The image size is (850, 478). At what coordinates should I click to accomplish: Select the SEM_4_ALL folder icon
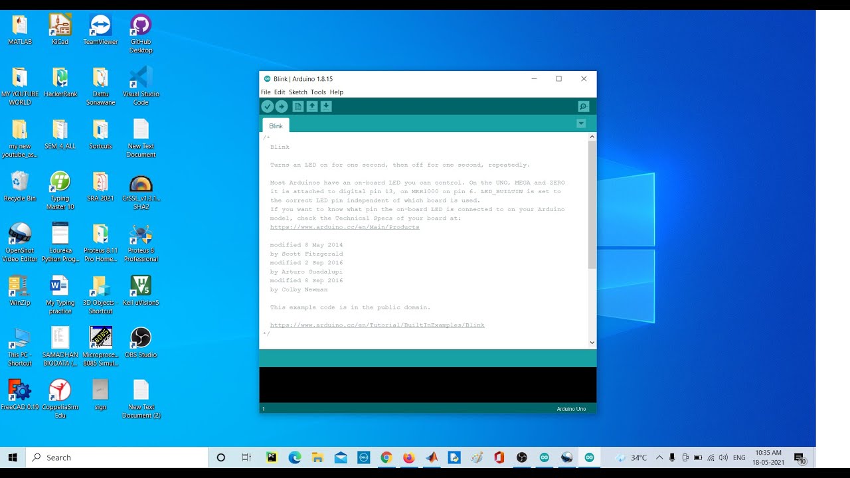coord(60,134)
